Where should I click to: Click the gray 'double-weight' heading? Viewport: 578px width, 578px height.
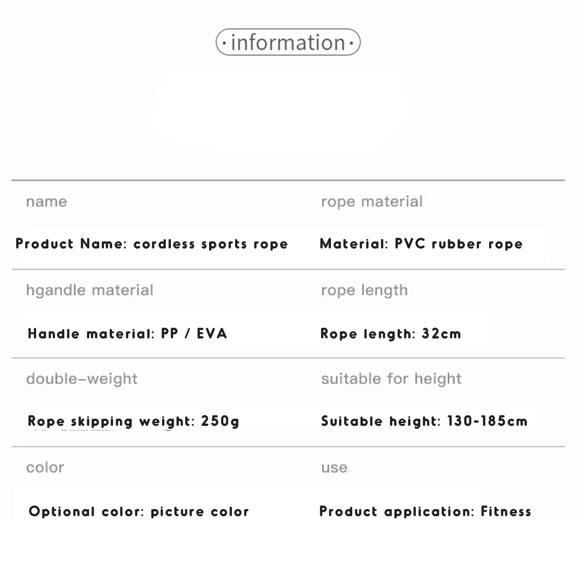(x=82, y=379)
